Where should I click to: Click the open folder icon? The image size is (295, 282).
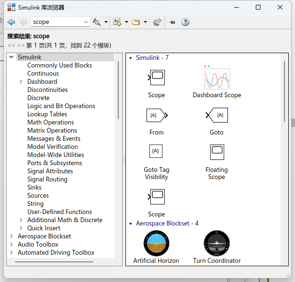[x=136, y=22]
